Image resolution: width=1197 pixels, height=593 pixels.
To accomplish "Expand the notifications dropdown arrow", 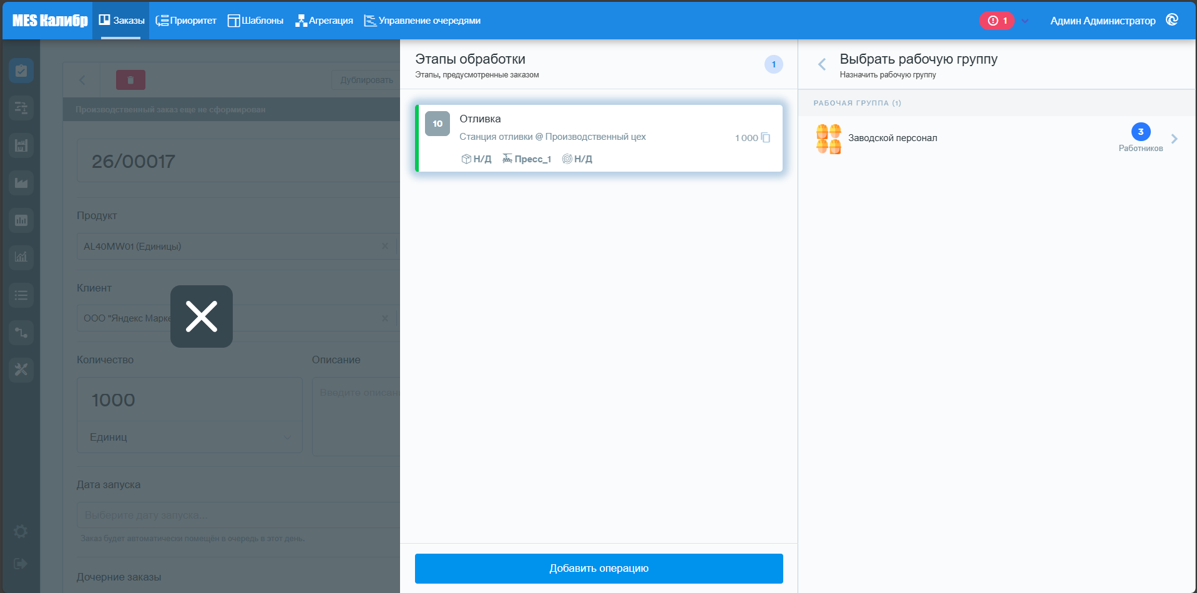I will pyautogui.click(x=1025, y=21).
